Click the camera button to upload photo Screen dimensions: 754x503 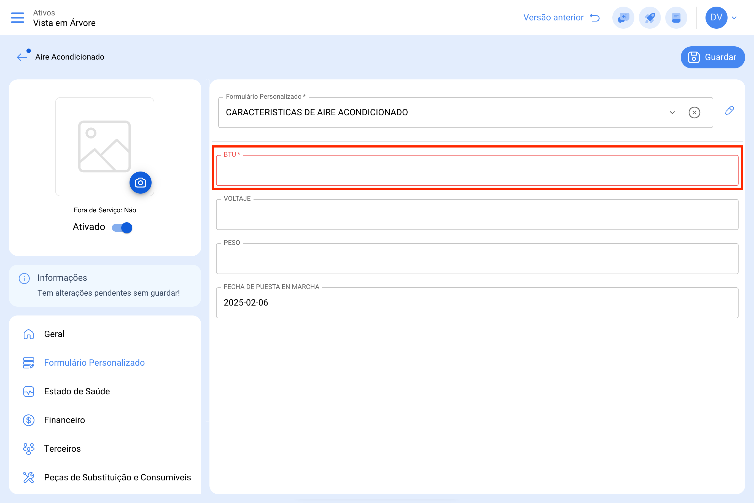coord(141,183)
